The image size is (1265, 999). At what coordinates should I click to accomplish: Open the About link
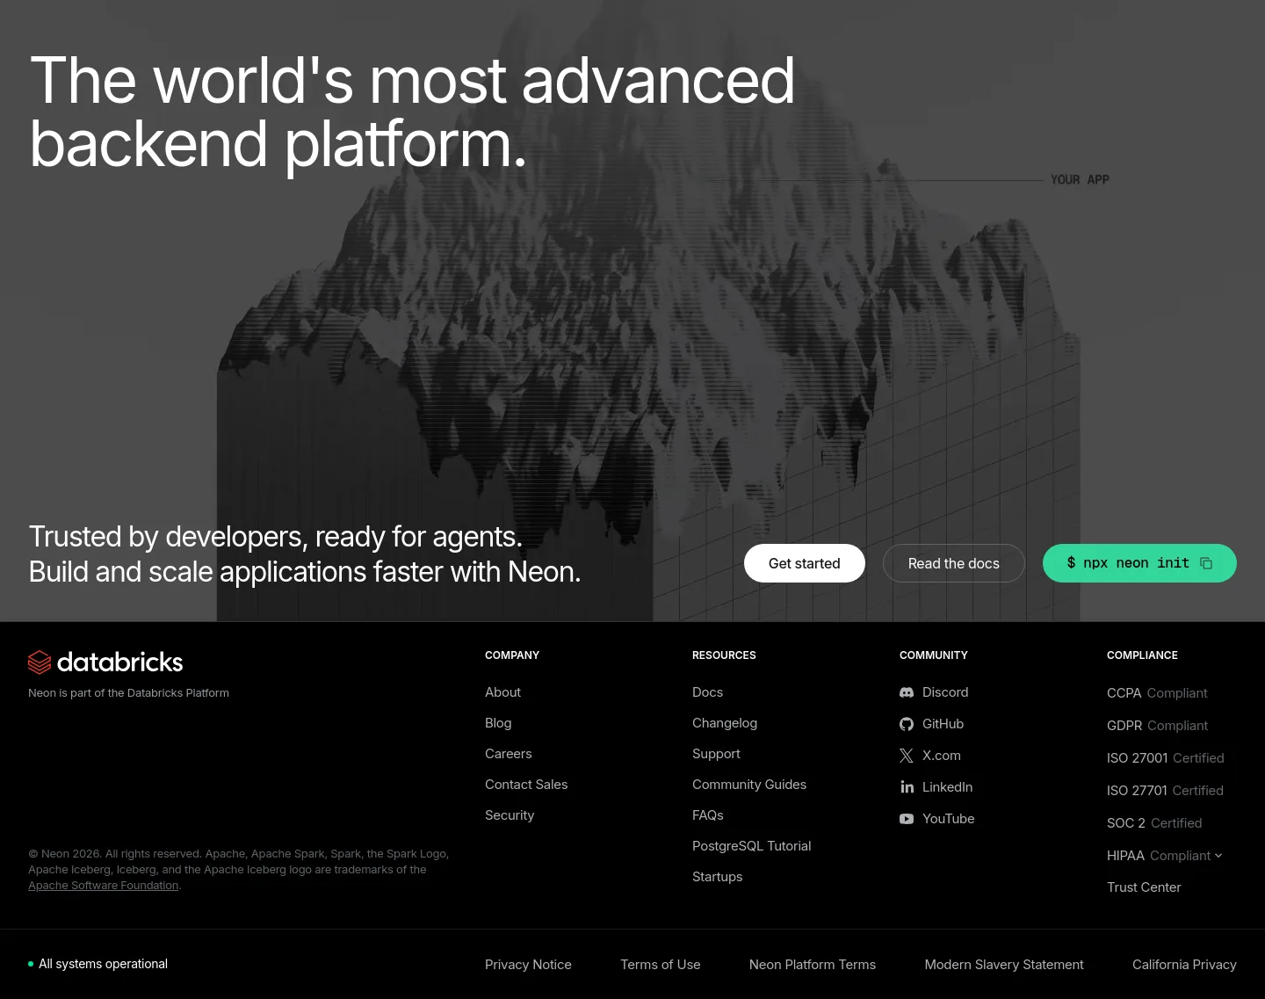pyautogui.click(x=502, y=692)
